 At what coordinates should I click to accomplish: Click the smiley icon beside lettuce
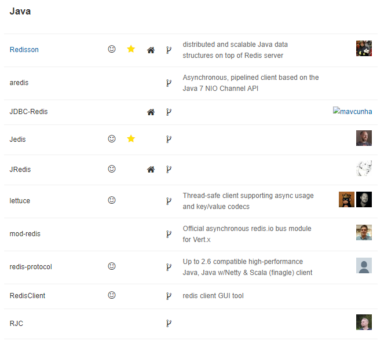112,200
